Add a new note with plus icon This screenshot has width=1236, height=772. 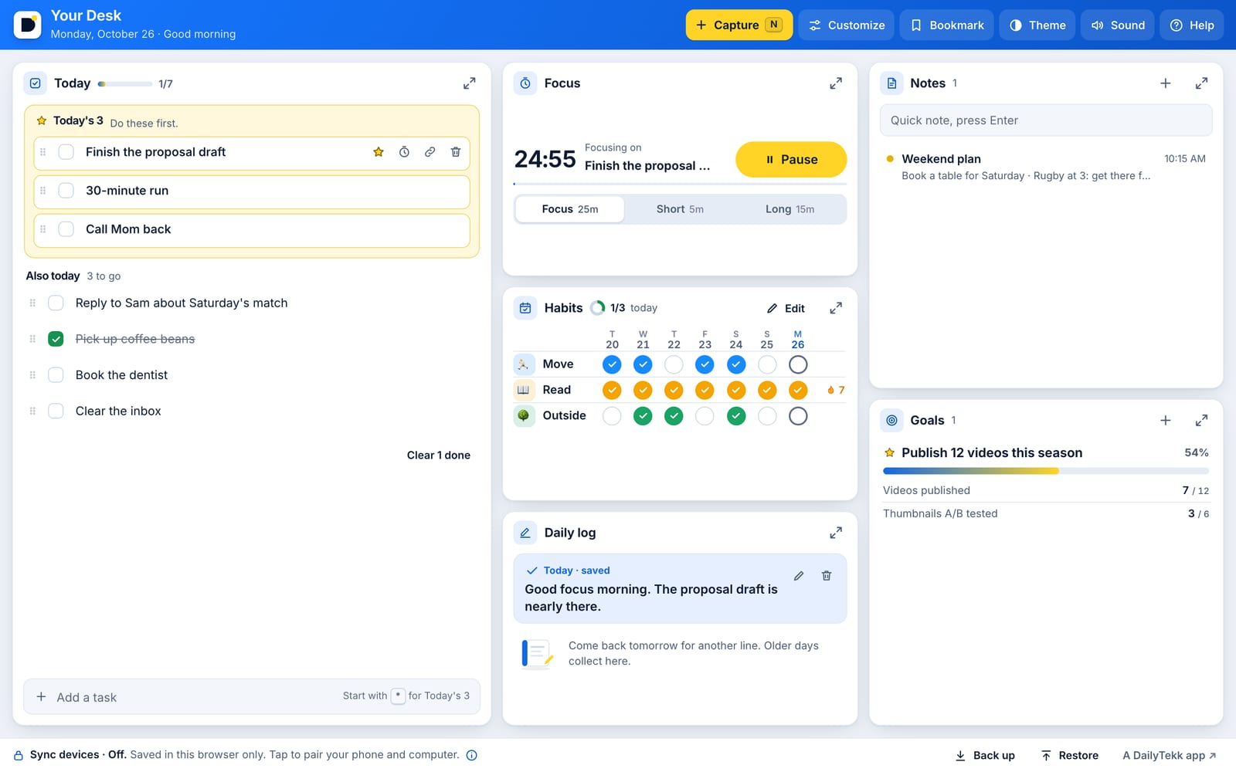1166,83
